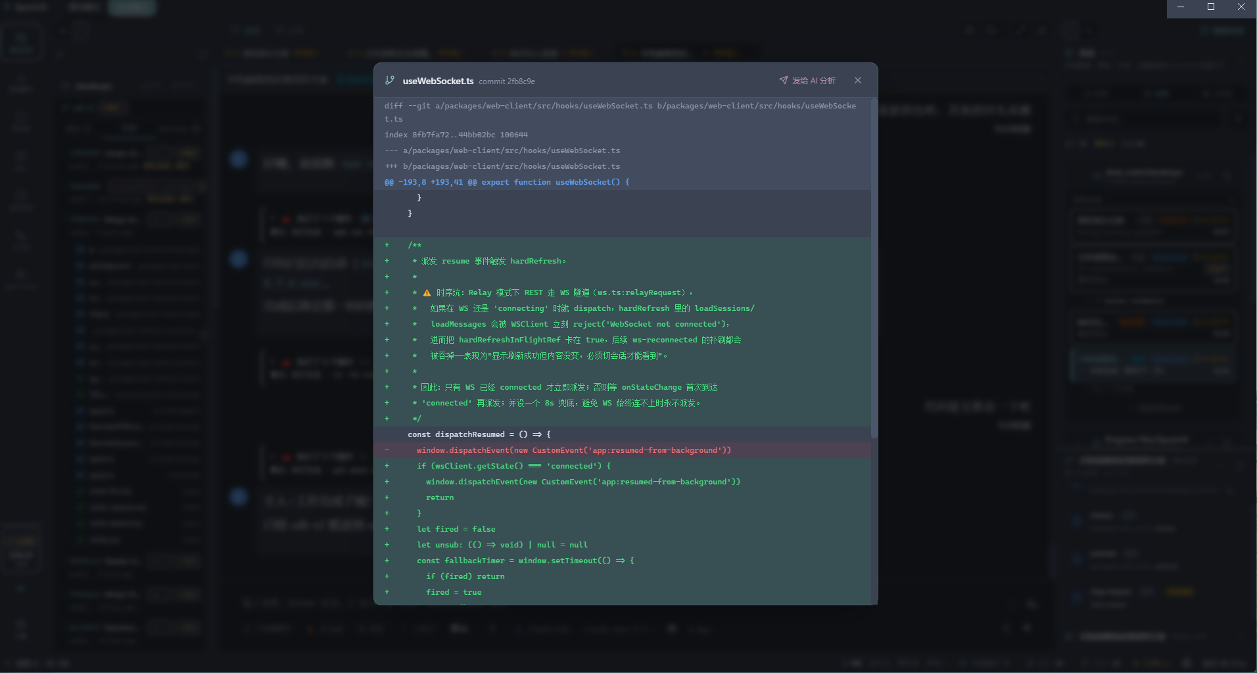Screen dimensions: 1257x673
Task: Maximize the application window
Action: click(1211, 7)
